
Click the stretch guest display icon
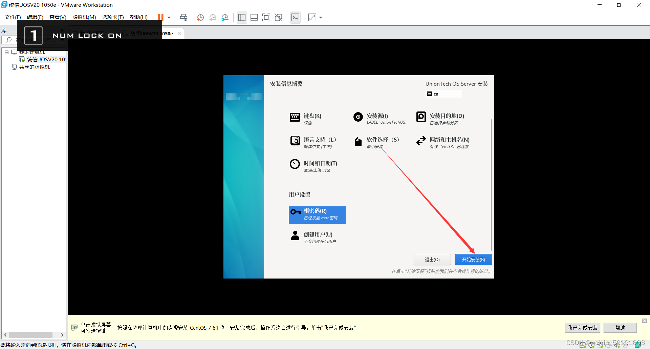[312, 17]
